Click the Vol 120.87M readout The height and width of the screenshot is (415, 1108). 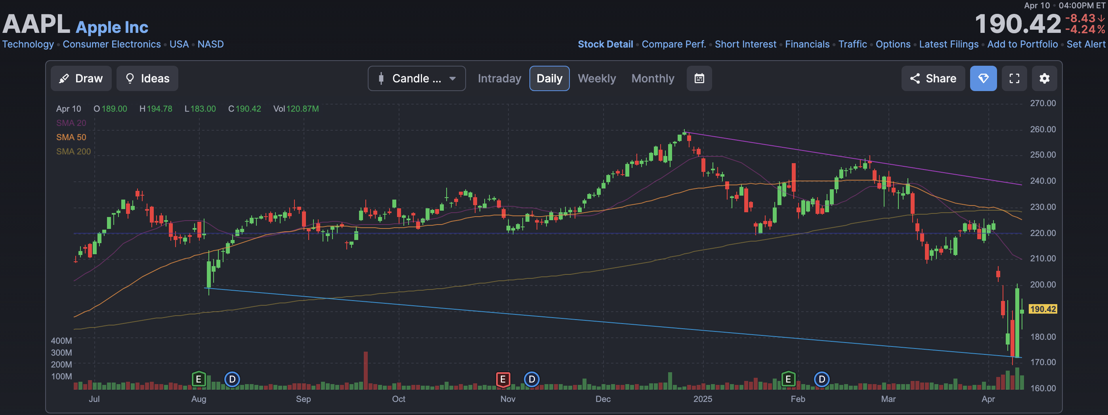click(x=296, y=109)
